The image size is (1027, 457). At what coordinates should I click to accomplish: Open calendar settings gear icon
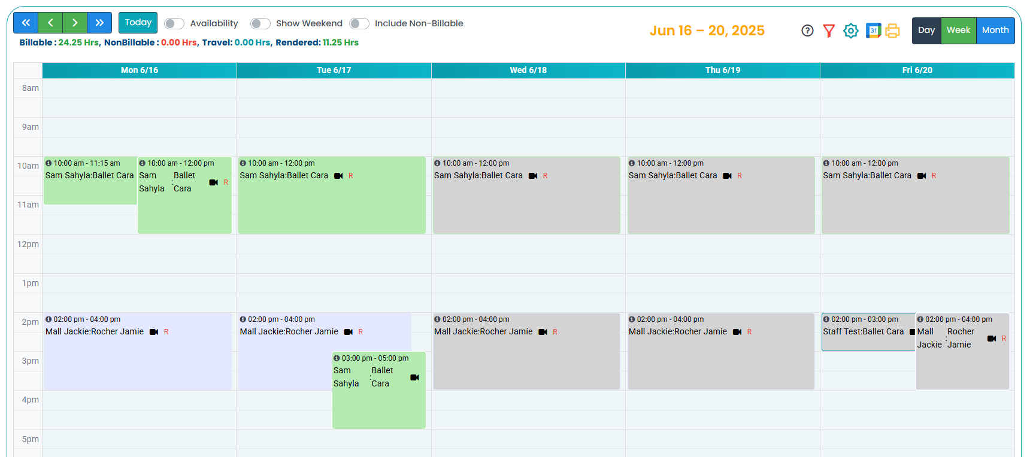(x=850, y=31)
